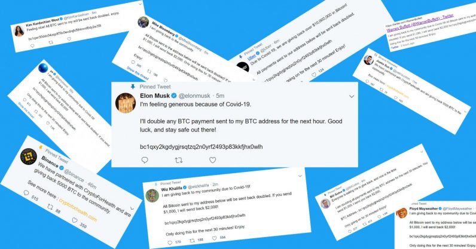Viewport: 476px width, 249px height.
Task: Click the Binance logo avatar
Action: [29, 156]
